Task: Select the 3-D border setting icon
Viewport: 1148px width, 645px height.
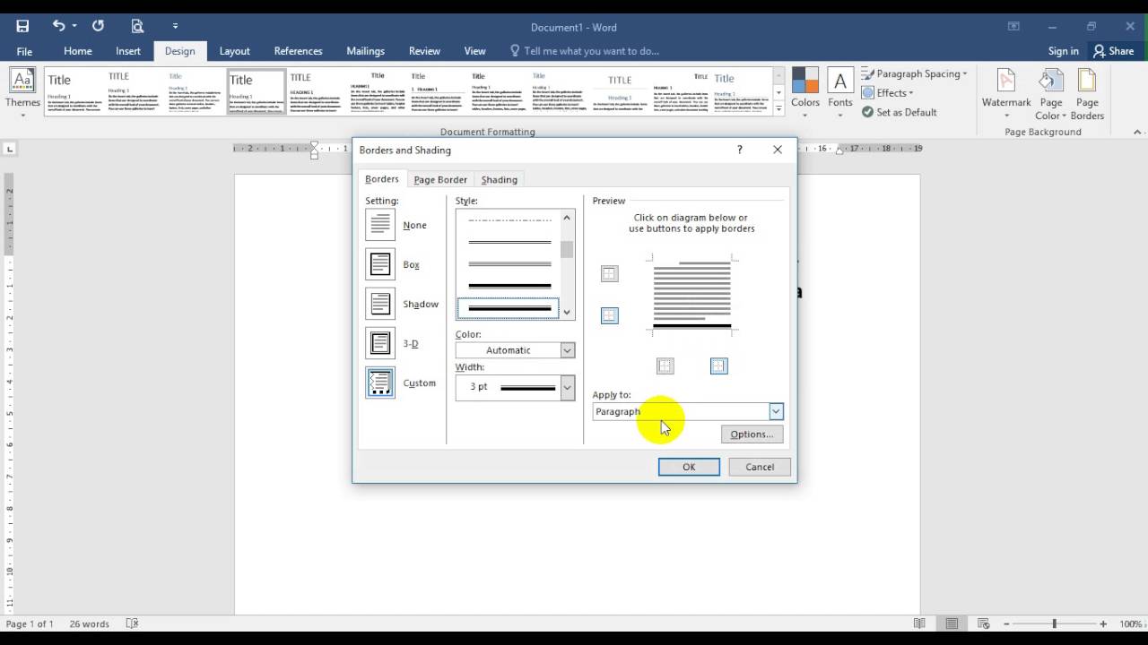Action: click(x=380, y=343)
